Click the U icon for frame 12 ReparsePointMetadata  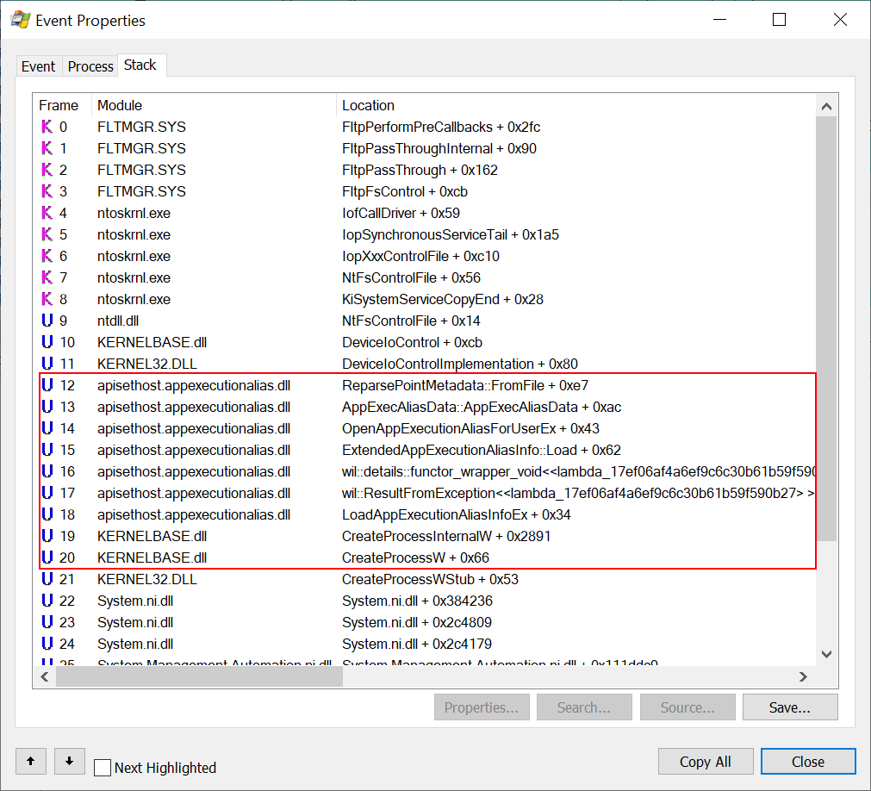pyautogui.click(x=47, y=385)
